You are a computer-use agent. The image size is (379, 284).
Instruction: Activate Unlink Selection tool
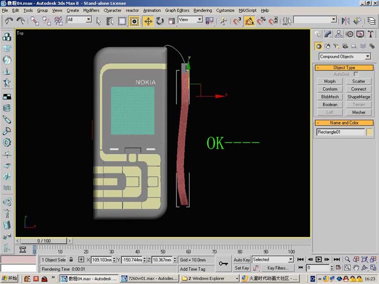pyautogui.click(x=47, y=21)
